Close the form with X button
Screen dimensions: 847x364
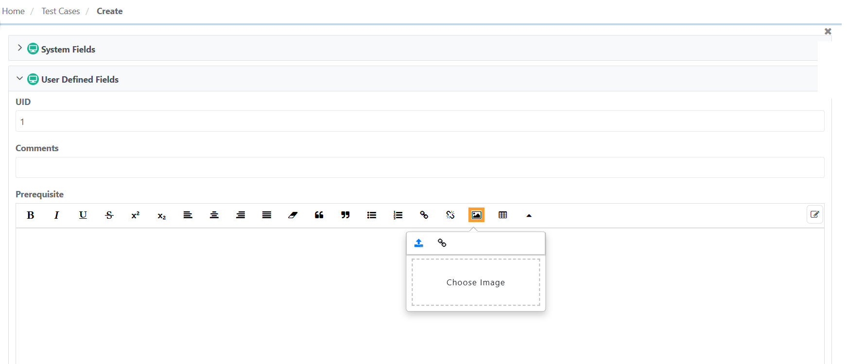[x=828, y=31]
